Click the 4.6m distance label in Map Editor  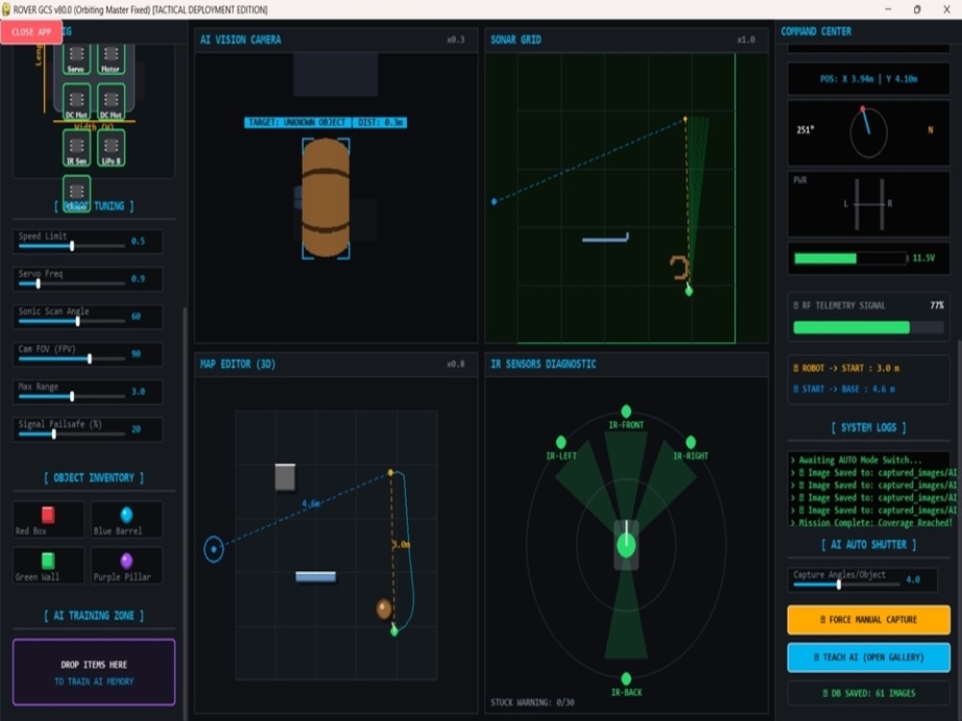[311, 504]
